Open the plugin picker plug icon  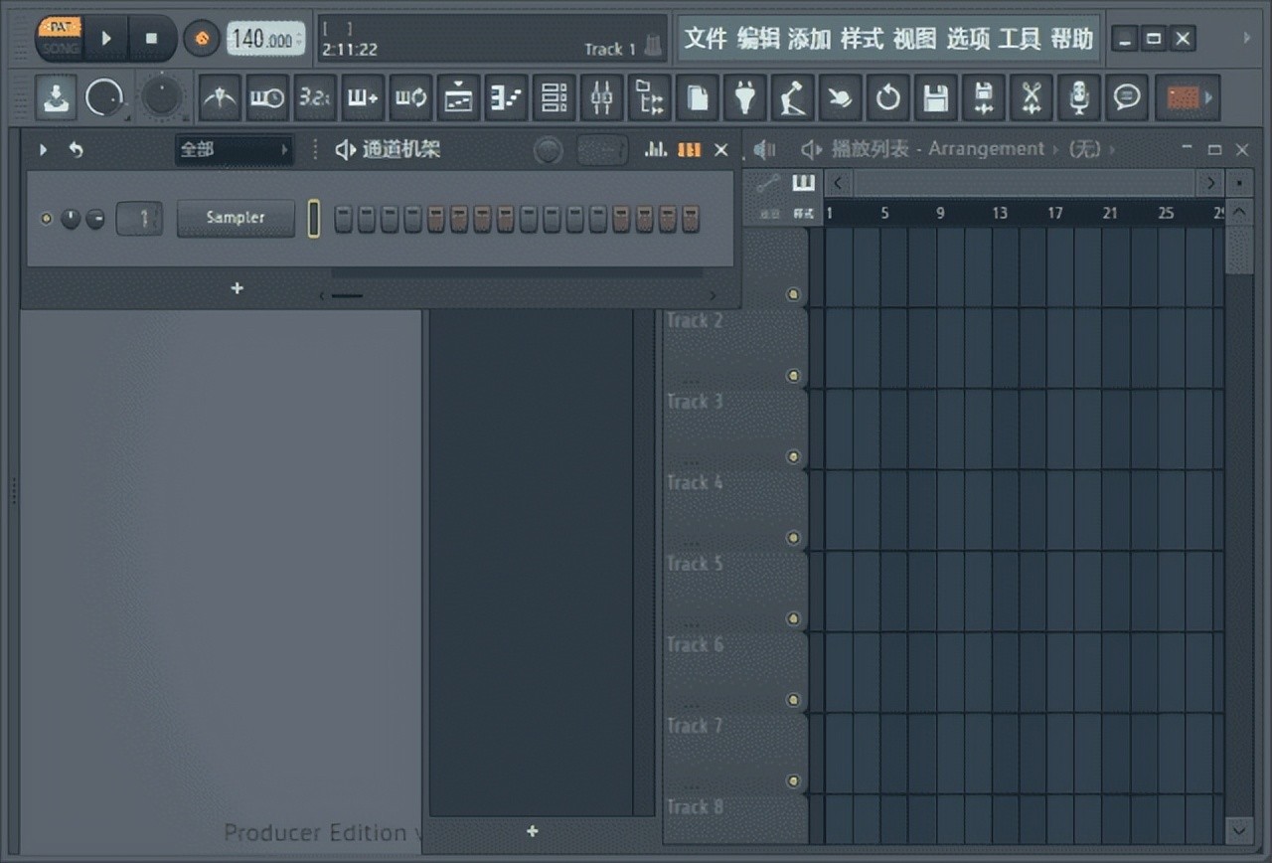[x=744, y=97]
